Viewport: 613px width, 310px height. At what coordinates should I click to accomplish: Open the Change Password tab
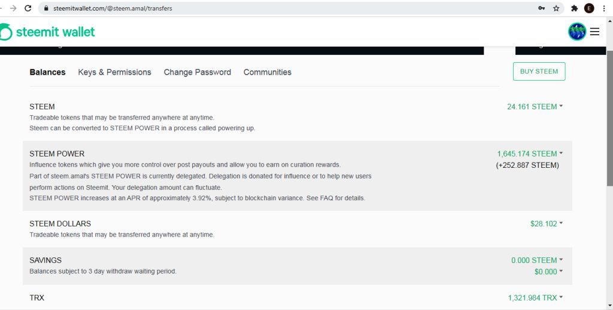click(x=198, y=72)
